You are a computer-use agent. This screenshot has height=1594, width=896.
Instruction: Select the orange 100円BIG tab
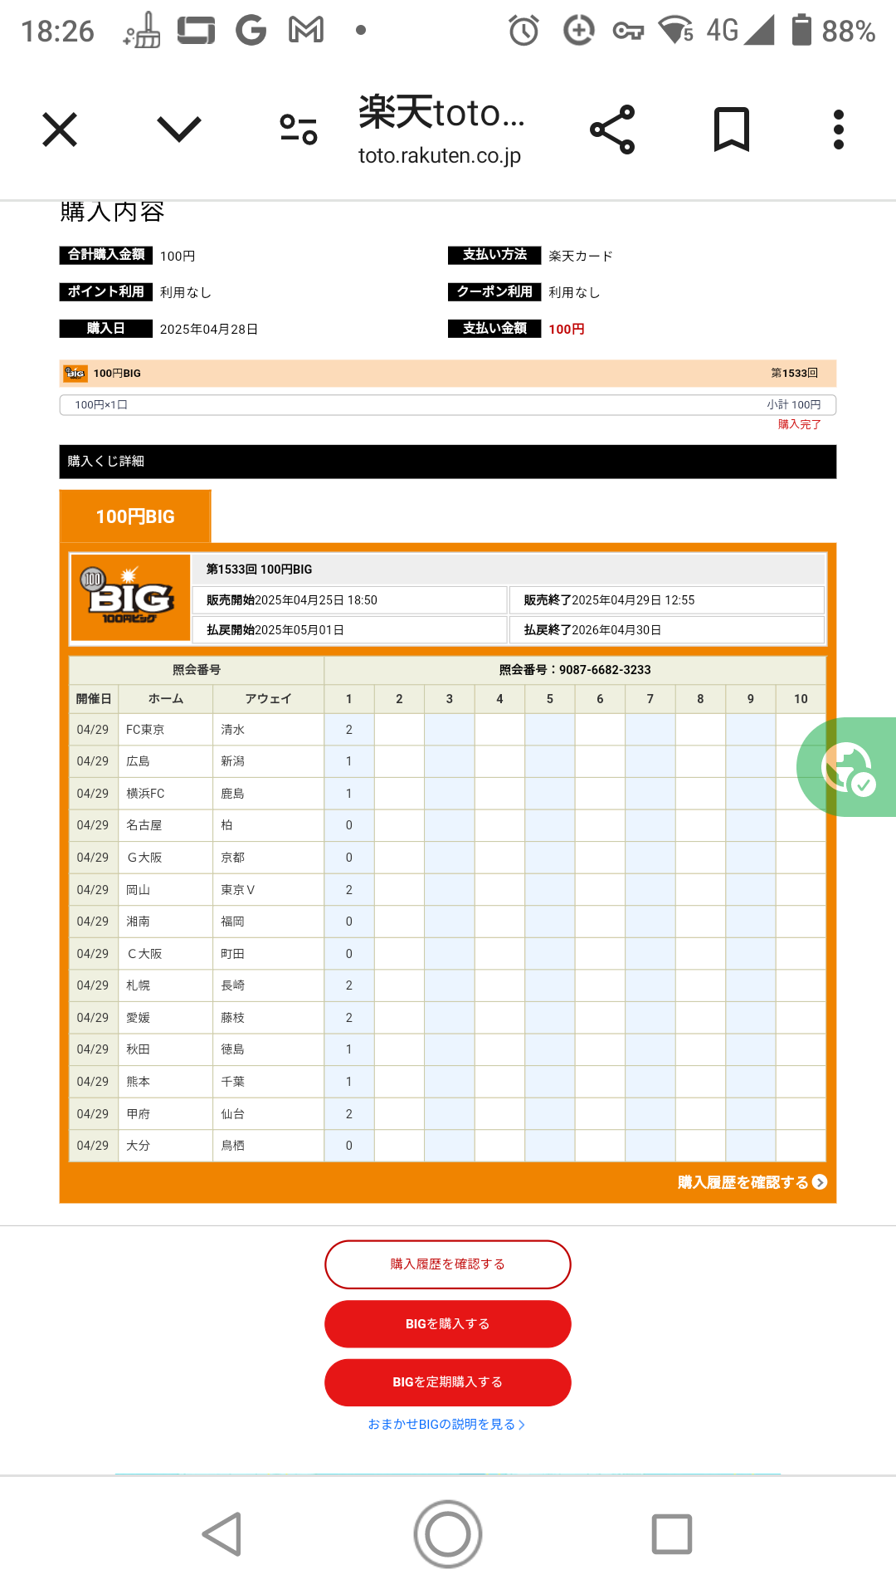[135, 516]
